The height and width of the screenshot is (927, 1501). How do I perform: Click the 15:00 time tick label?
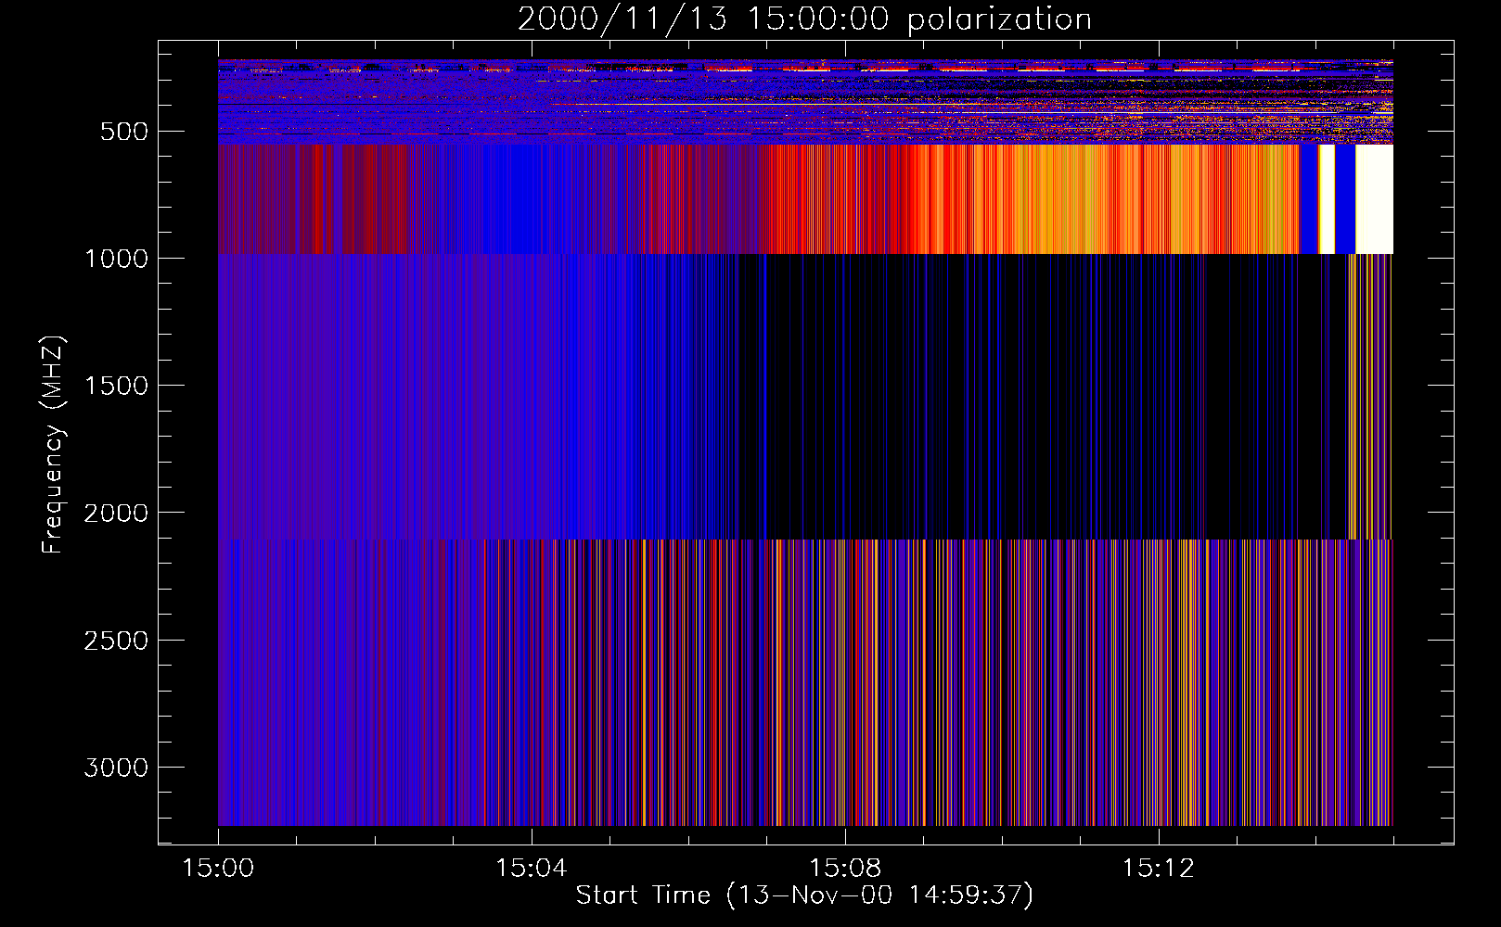point(218,869)
